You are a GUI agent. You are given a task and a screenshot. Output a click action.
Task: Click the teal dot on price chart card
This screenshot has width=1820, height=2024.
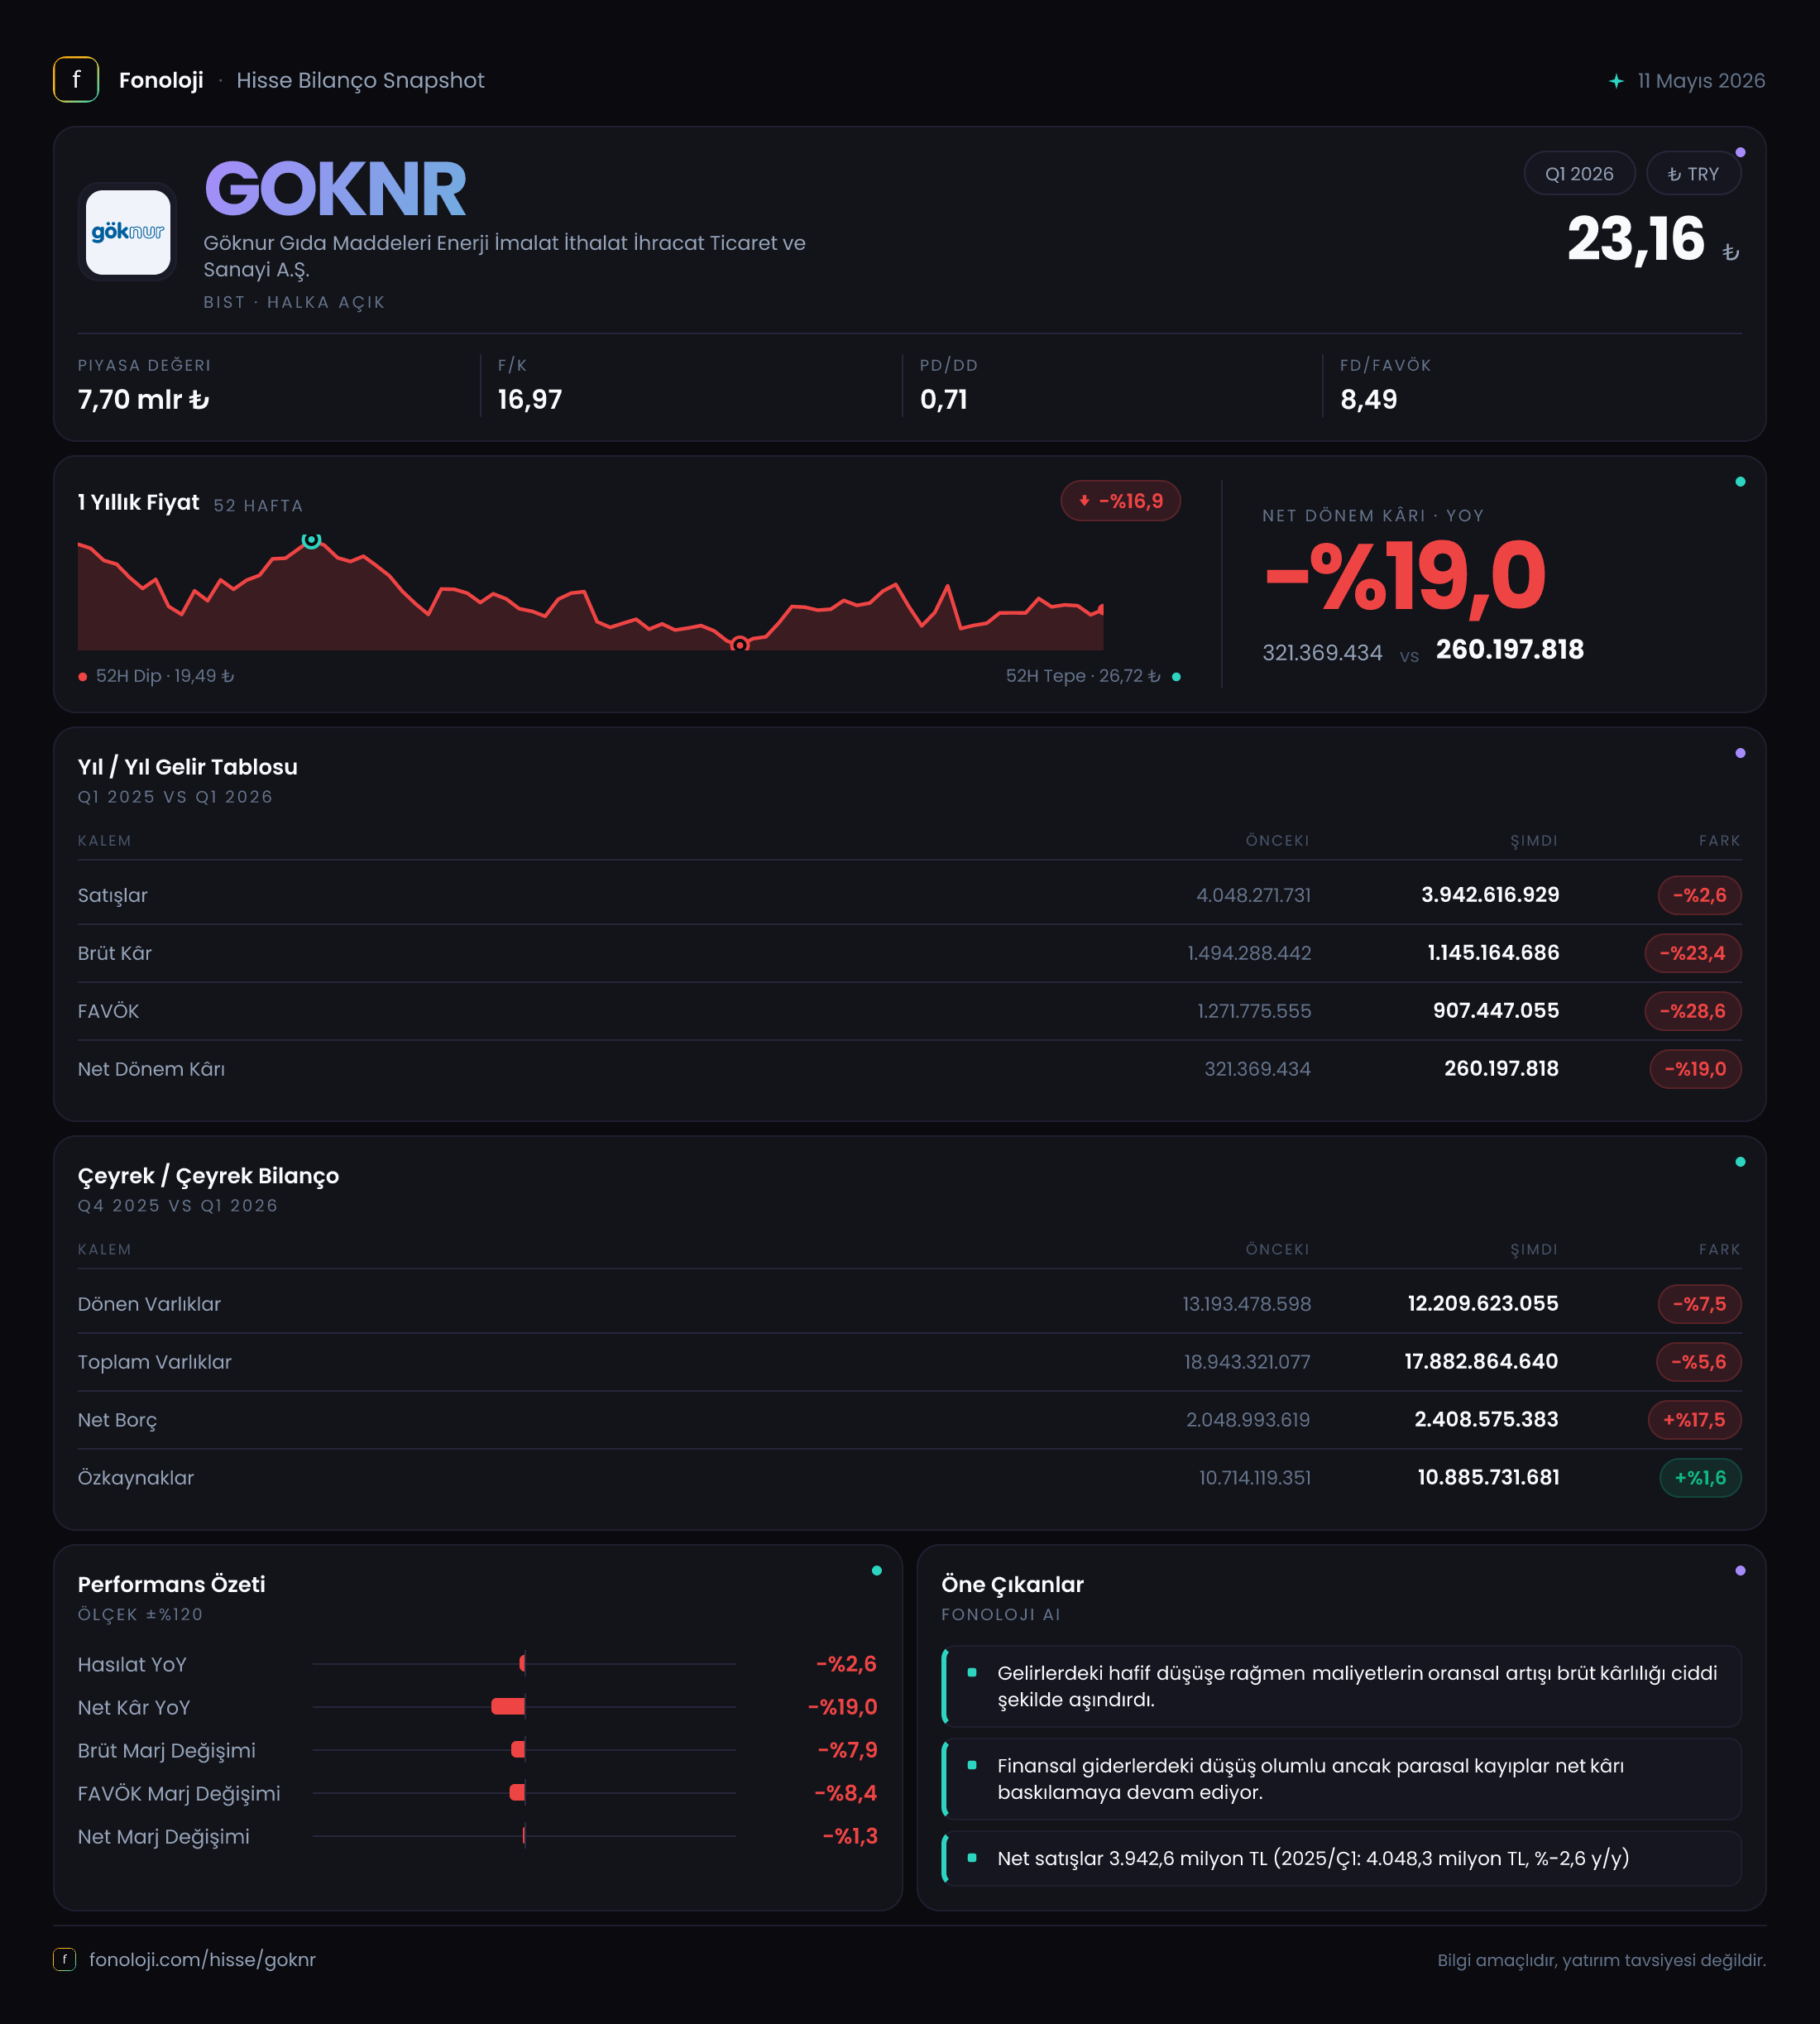click(x=1740, y=482)
